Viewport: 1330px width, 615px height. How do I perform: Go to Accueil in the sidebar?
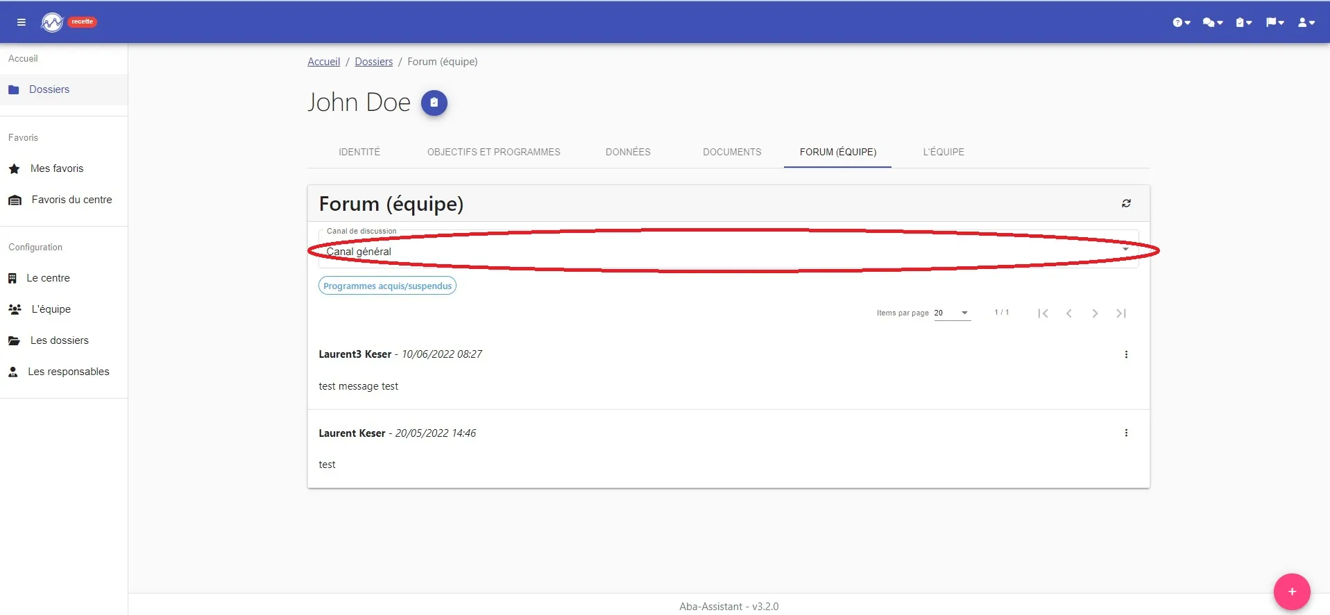[x=23, y=58]
